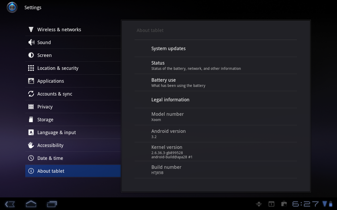The height and width of the screenshot is (210, 337).
Task: Open Sound settings
Action: click(73, 42)
